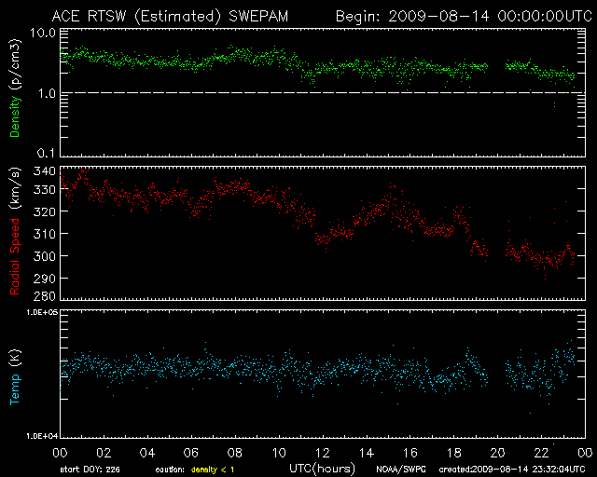Select the cyan 'Temp (K)' axis label
The image size is (597, 477).
coord(15,377)
